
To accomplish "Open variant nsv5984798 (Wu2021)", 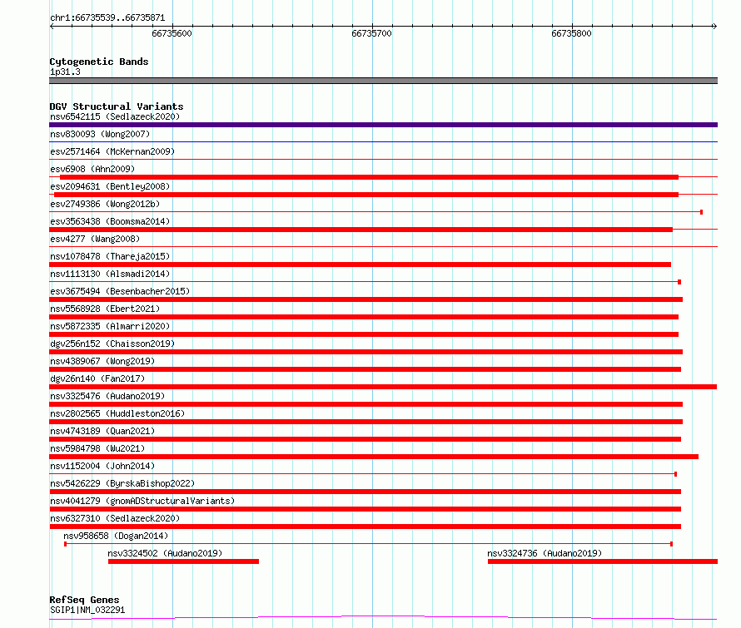I will (97, 448).
